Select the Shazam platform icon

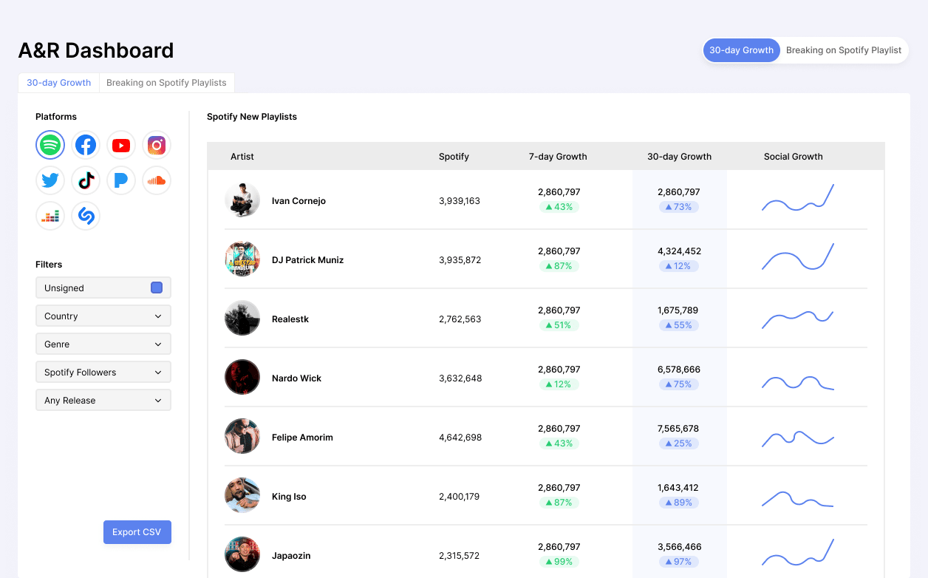tap(86, 216)
